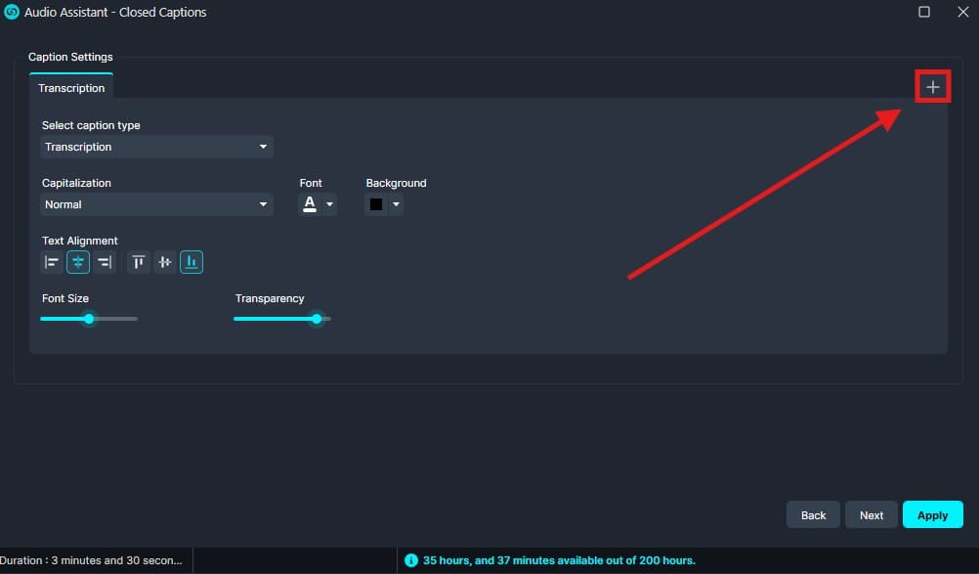Viewport: 979px width, 574px height.
Task: Align caption text to the right
Action: point(105,262)
